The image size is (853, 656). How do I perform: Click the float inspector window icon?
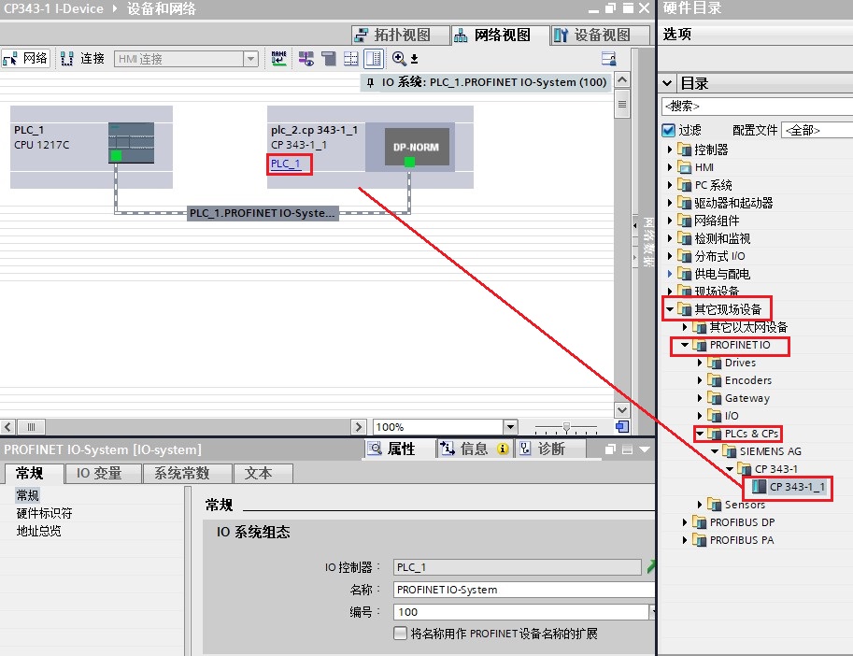pos(610,449)
